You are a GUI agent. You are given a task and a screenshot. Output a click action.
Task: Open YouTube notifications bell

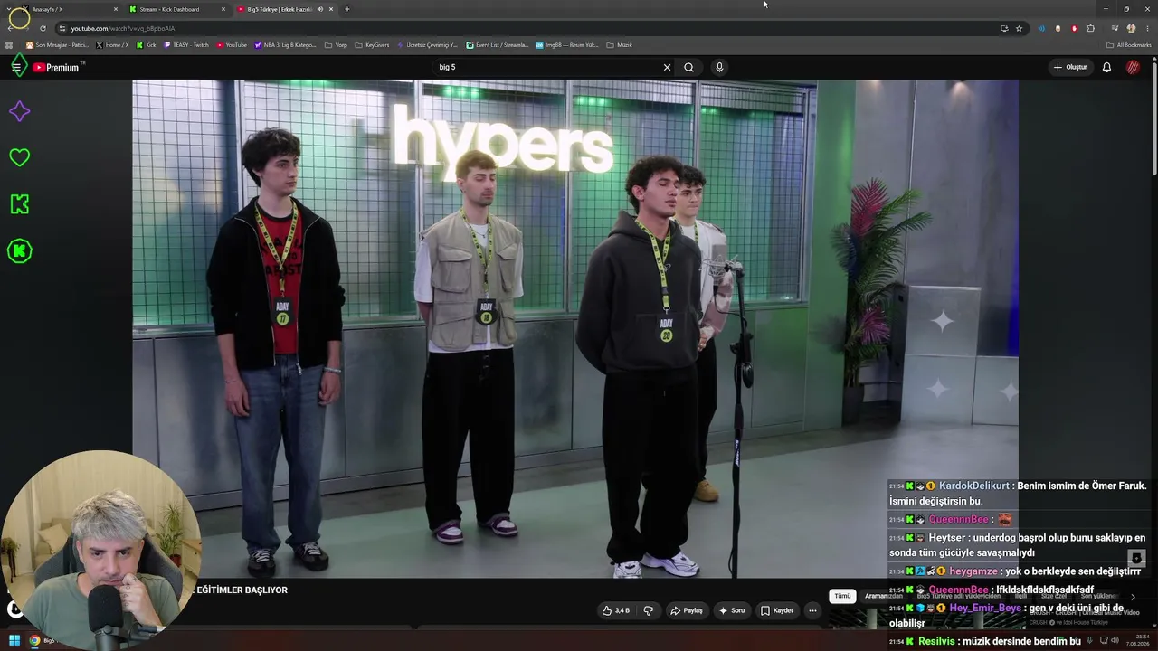[1106, 67]
